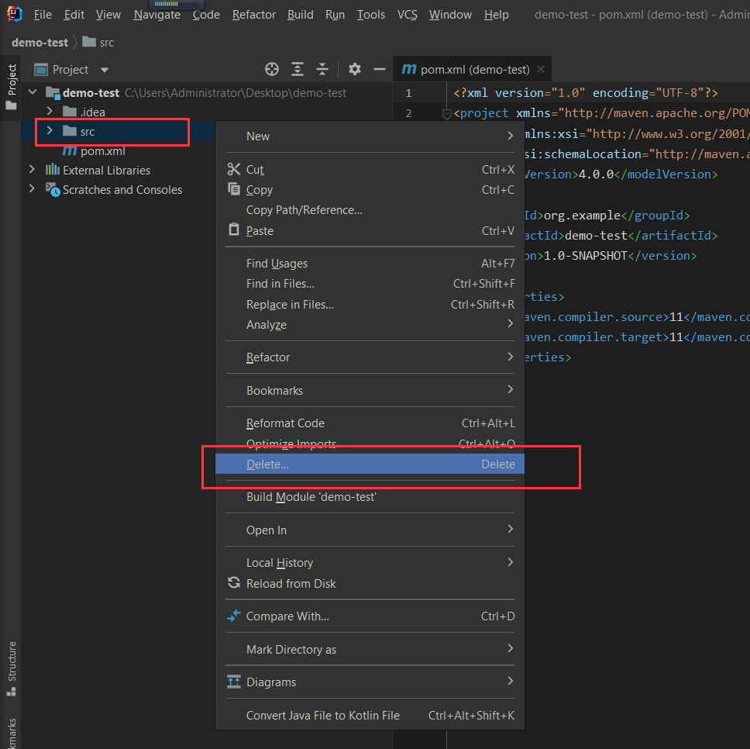Hide the Project tool window with minus icon
This screenshot has height=749, width=750.
380,70
